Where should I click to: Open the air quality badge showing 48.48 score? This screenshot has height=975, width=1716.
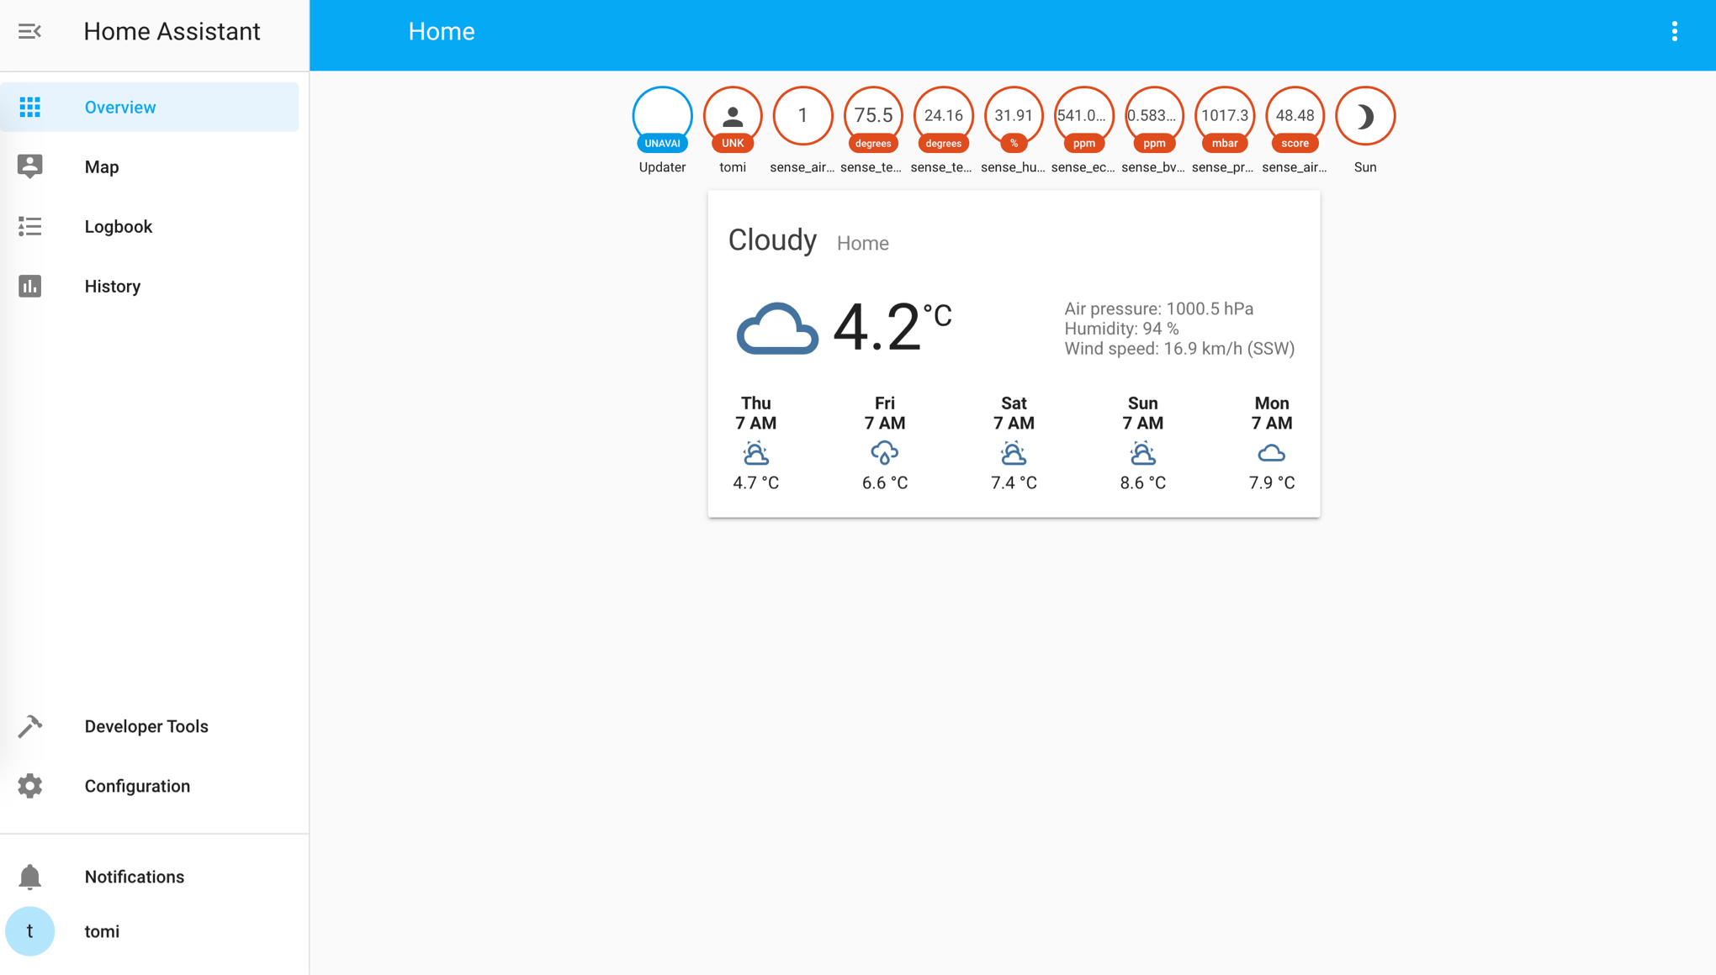[1294, 116]
